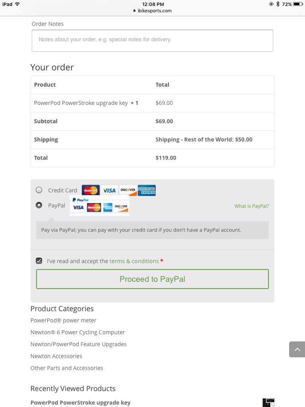Open the What is PayPal? link
305x407 pixels.
click(251, 206)
